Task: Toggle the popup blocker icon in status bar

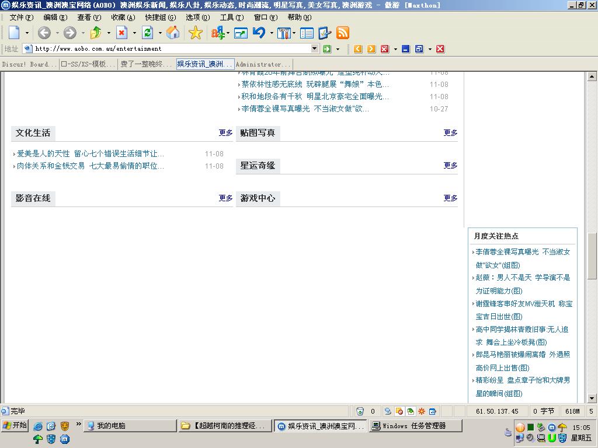Action: (399, 411)
